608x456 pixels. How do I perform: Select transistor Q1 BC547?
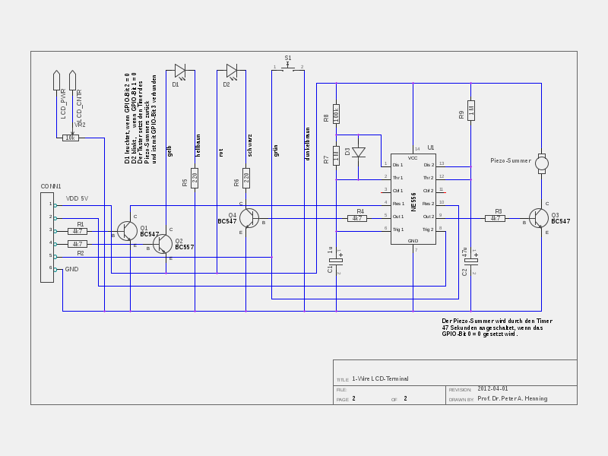coord(128,230)
